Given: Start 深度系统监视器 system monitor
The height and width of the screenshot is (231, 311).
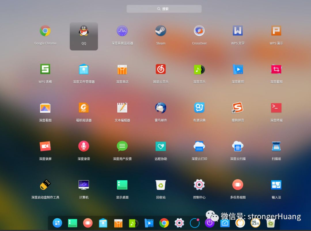Looking at the screenshot, I should (x=122, y=31).
